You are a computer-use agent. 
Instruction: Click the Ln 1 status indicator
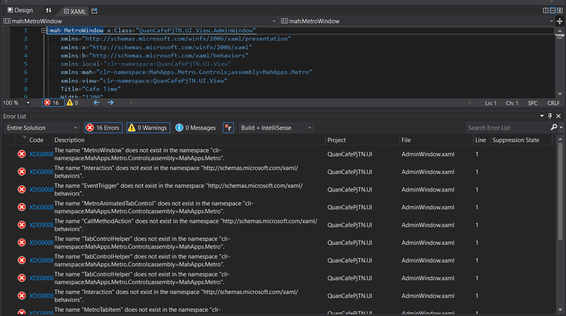click(491, 103)
